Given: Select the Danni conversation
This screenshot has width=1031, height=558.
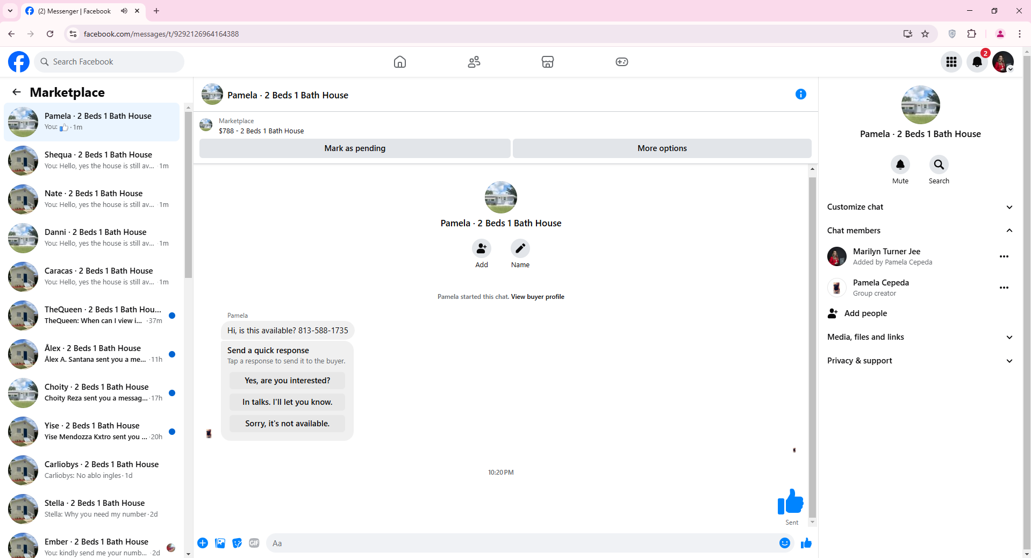Looking at the screenshot, I should coord(92,238).
